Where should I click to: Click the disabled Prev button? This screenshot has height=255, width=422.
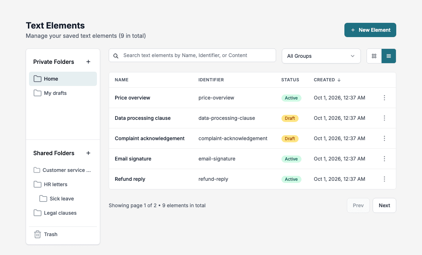358,205
